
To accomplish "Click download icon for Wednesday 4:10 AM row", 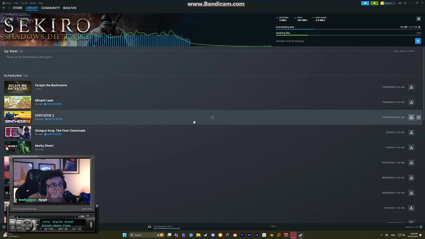I will (x=411, y=178).
